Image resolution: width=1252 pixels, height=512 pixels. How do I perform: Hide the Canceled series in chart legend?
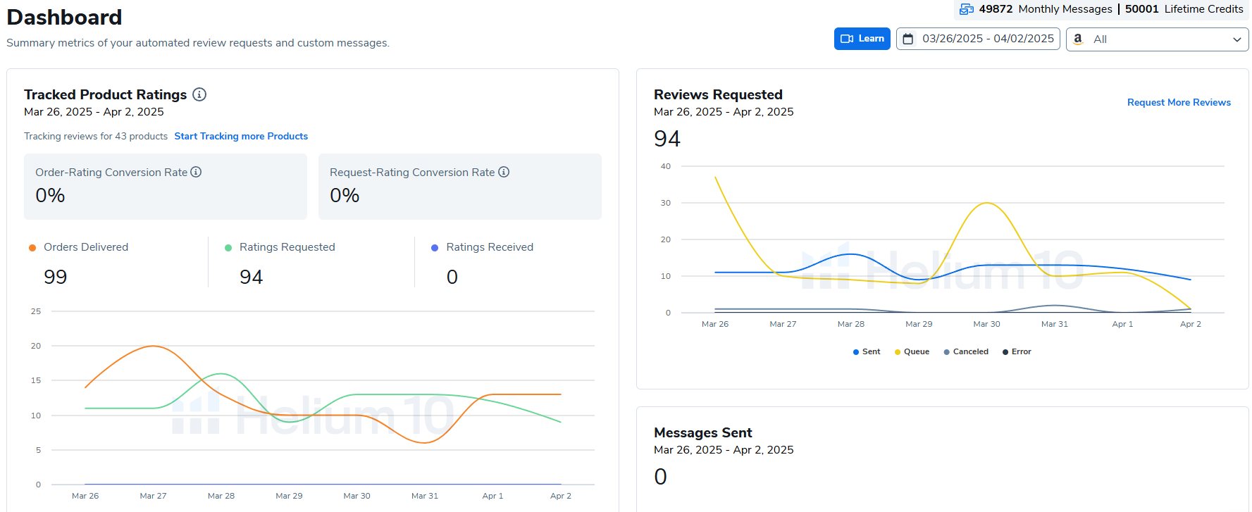point(966,351)
